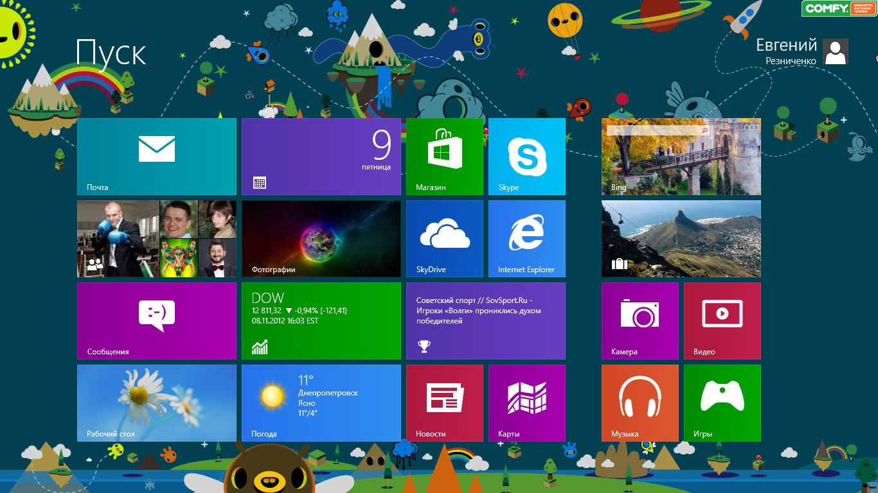This screenshot has height=493, width=878.
Task: Open the Карты maps tile
Action: (x=527, y=403)
